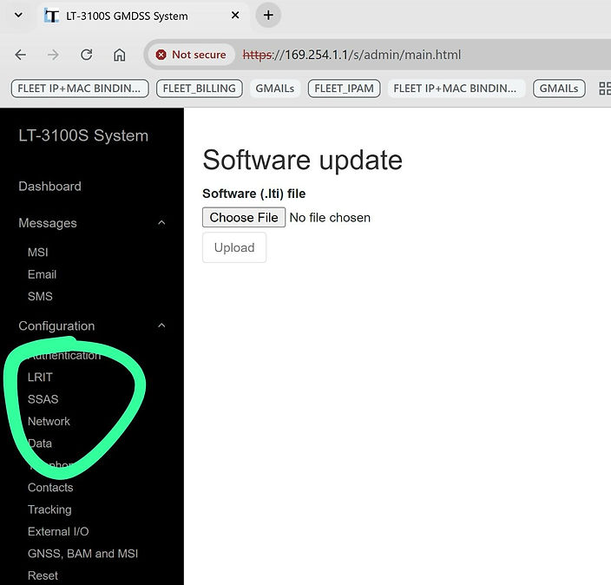Open the tab search dropdown arrow
The height and width of the screenshot is (585, 611).
coord(18,16)
